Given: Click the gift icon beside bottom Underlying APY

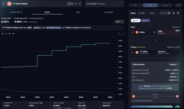Looking at the screenshot, I should pos(41,103).
